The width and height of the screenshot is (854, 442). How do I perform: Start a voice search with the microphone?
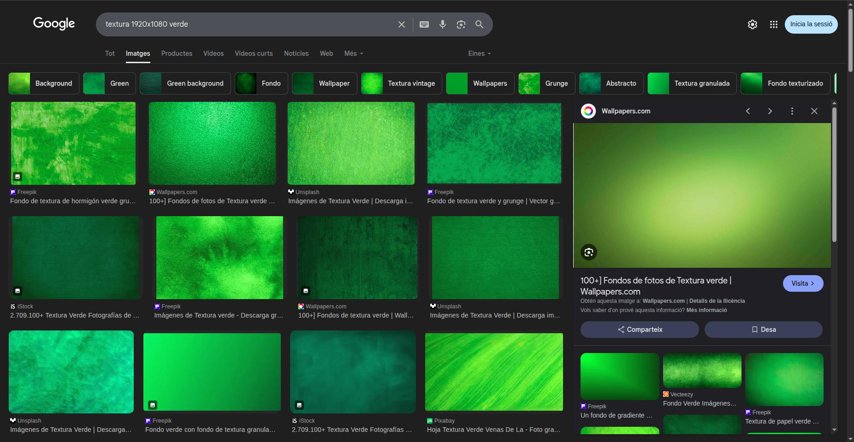[442, 24]
